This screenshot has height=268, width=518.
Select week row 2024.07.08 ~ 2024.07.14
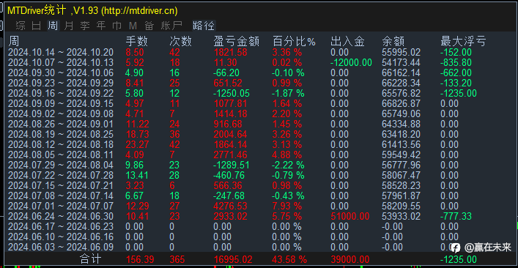(x=259, y=196)
